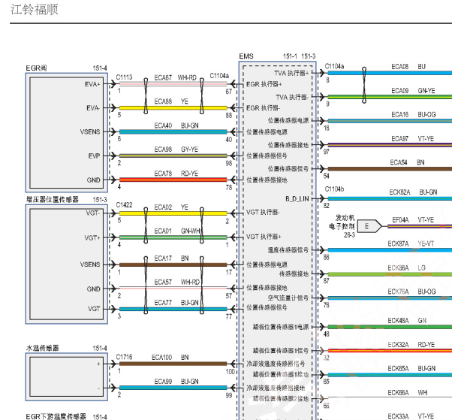Click wire code ECK33A
The image size is (452, 420).
pyautogui.click(x=398, y=416)
